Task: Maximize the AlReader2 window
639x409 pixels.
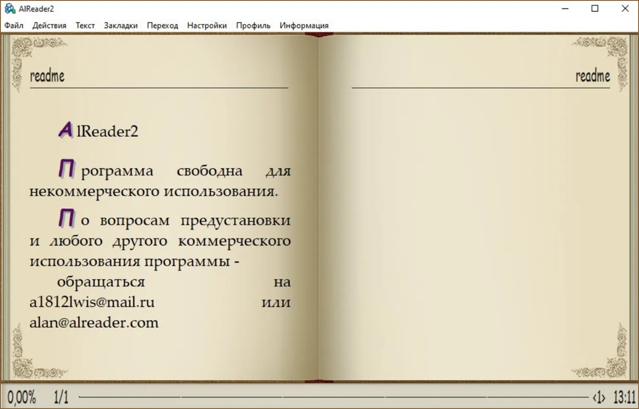Action: [x=595, y=9]
